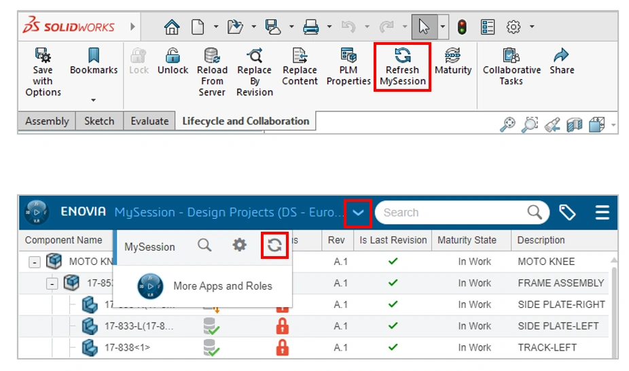
Task: Click the MySession - Design Projects title text
Action: tap(229, 212)
